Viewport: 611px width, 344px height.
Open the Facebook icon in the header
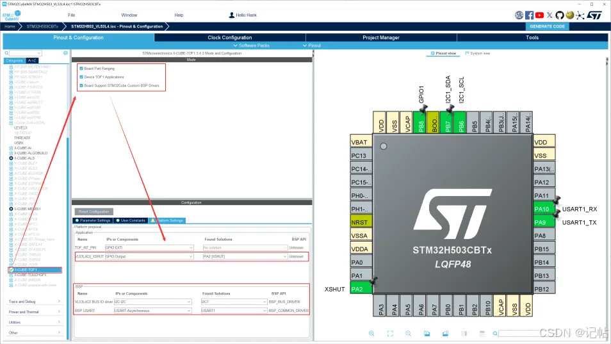tap(530, 15)
